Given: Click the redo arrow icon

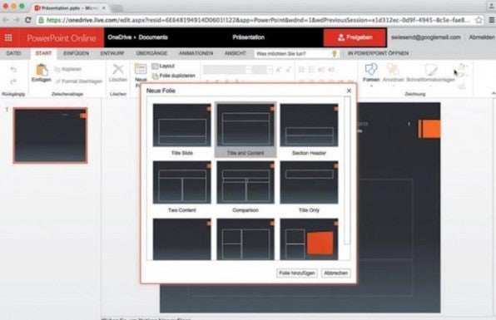Looking at the screenshot, I should pos(13,81).
